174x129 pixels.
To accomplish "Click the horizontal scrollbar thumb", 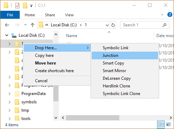I will pos(93,118).
